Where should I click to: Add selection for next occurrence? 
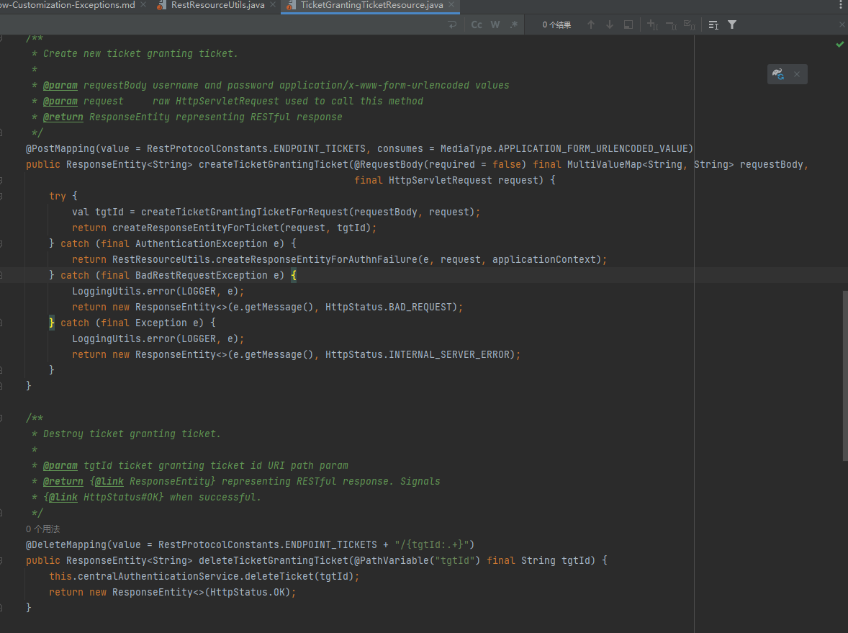pos(652,24)
